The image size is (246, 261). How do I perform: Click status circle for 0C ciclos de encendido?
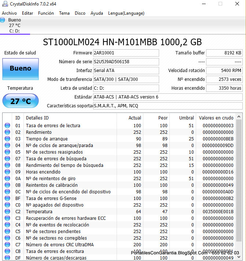[7, 192]
